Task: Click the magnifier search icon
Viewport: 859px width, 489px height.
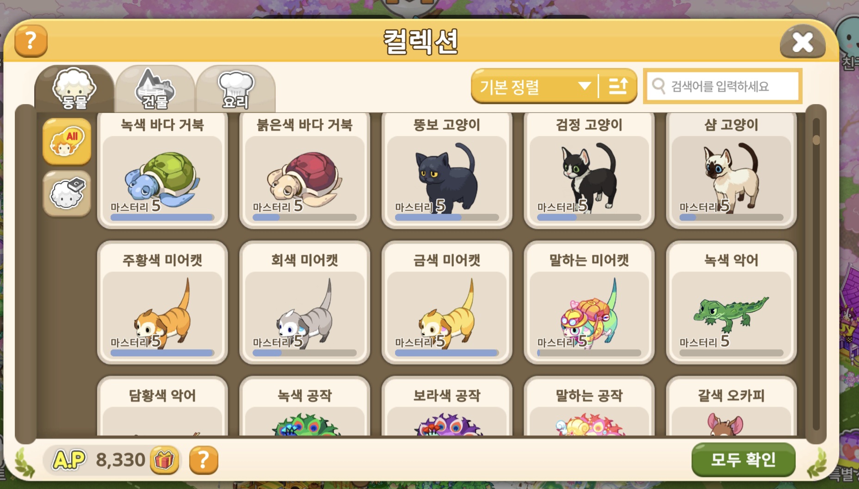Action: pos(658,86)
